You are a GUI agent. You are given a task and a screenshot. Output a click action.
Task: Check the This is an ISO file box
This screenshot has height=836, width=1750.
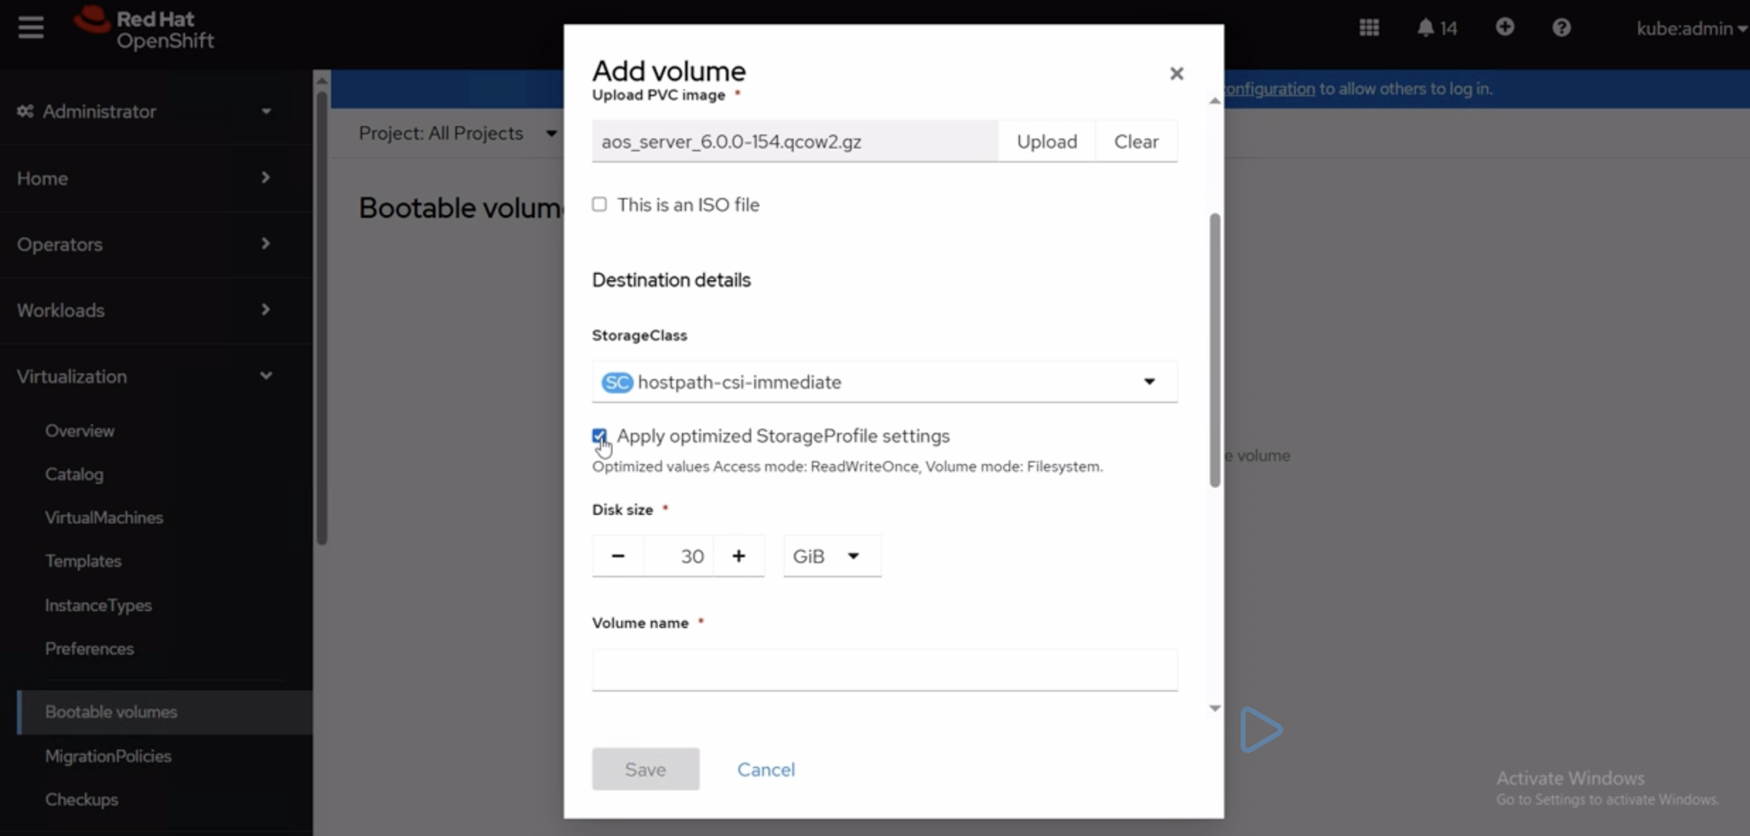click(599, 204)
